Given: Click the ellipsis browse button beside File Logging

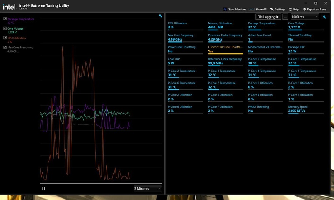Looking at the screenshot, I should tap(286, 17).
